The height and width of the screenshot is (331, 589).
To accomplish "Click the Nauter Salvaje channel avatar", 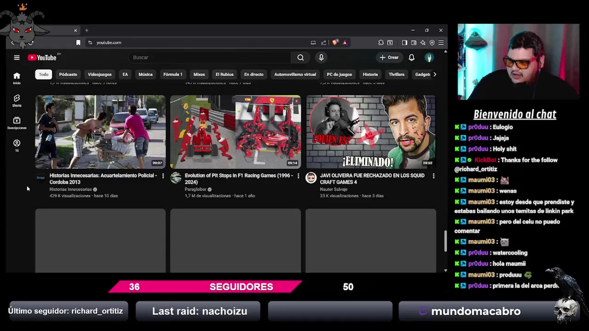I will coord(311,178).
